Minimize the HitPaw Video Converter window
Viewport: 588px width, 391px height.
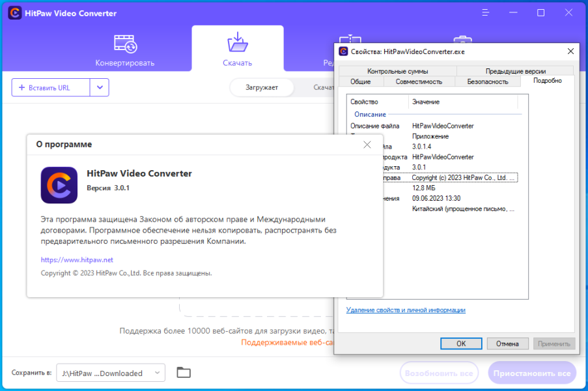513,13
